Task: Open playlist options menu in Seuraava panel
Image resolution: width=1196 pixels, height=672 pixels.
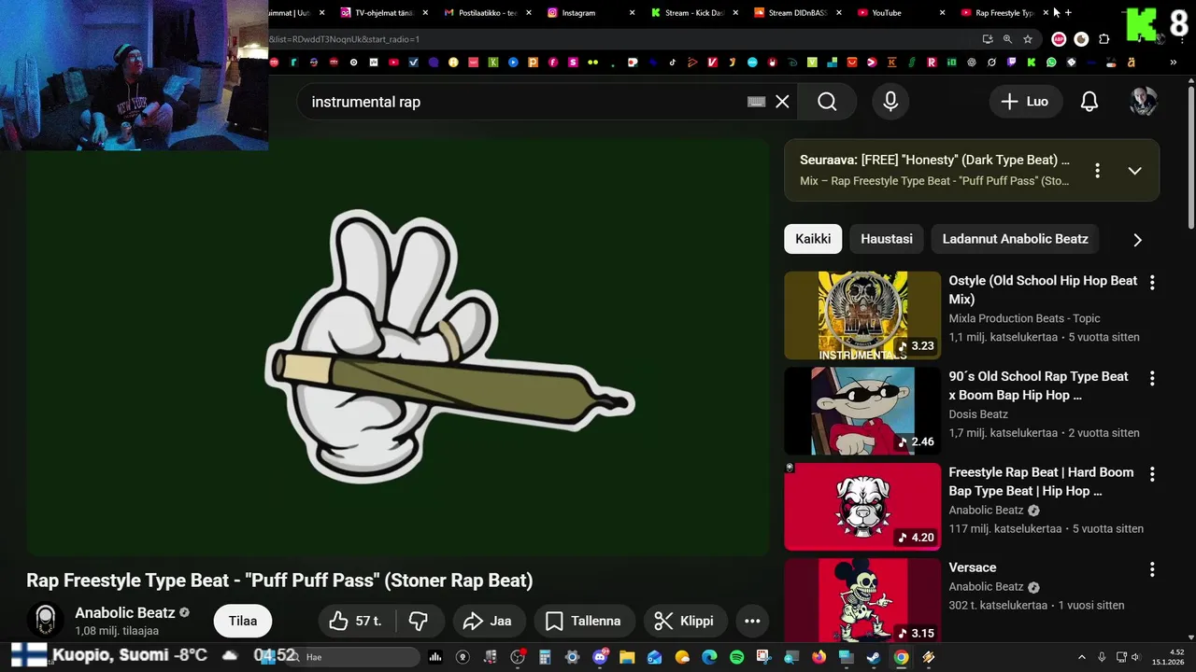Action: point(1097,171)
